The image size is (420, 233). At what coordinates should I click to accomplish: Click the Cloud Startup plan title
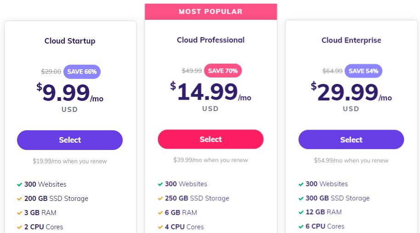(x=70, y=41)
